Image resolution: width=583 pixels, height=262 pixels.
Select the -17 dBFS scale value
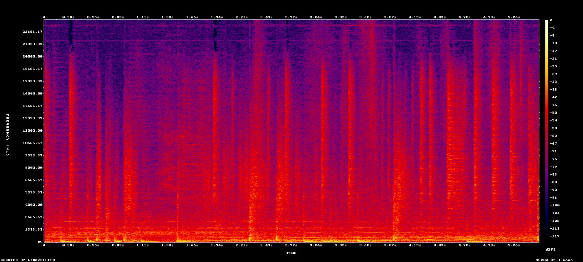[553, 51]
